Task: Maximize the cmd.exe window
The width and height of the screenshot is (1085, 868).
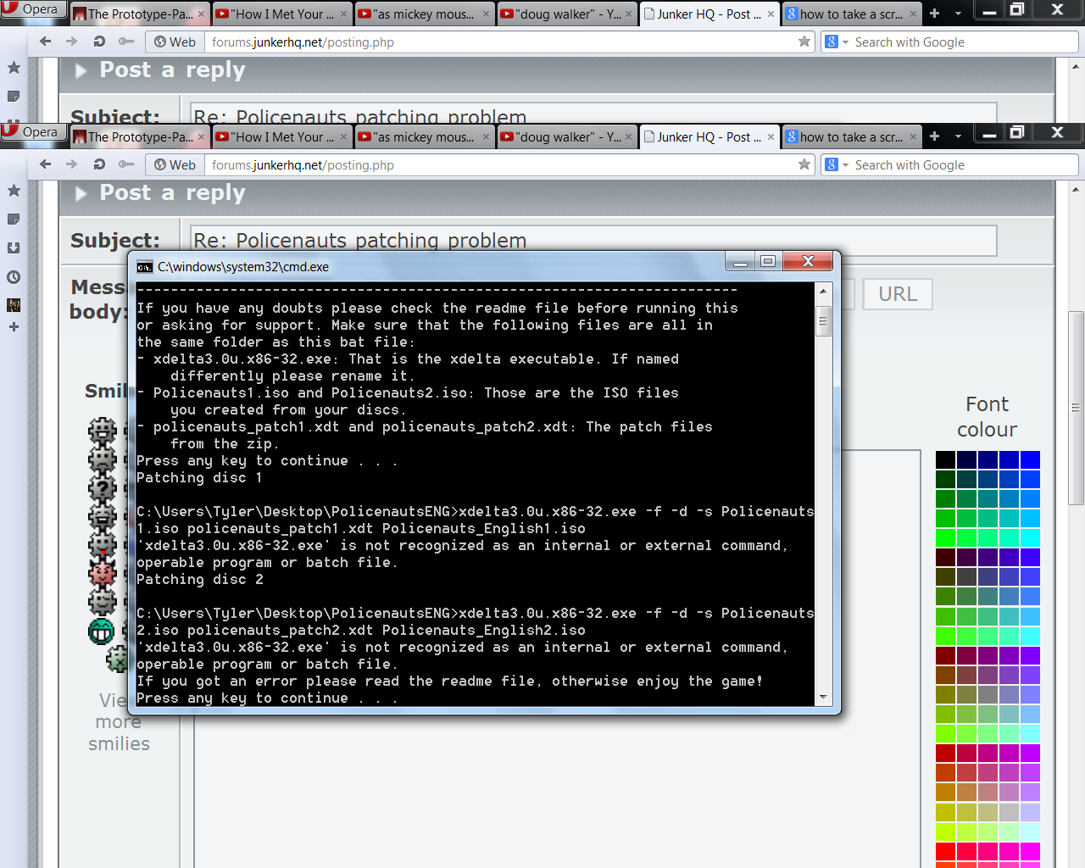Action: [768, 262]
